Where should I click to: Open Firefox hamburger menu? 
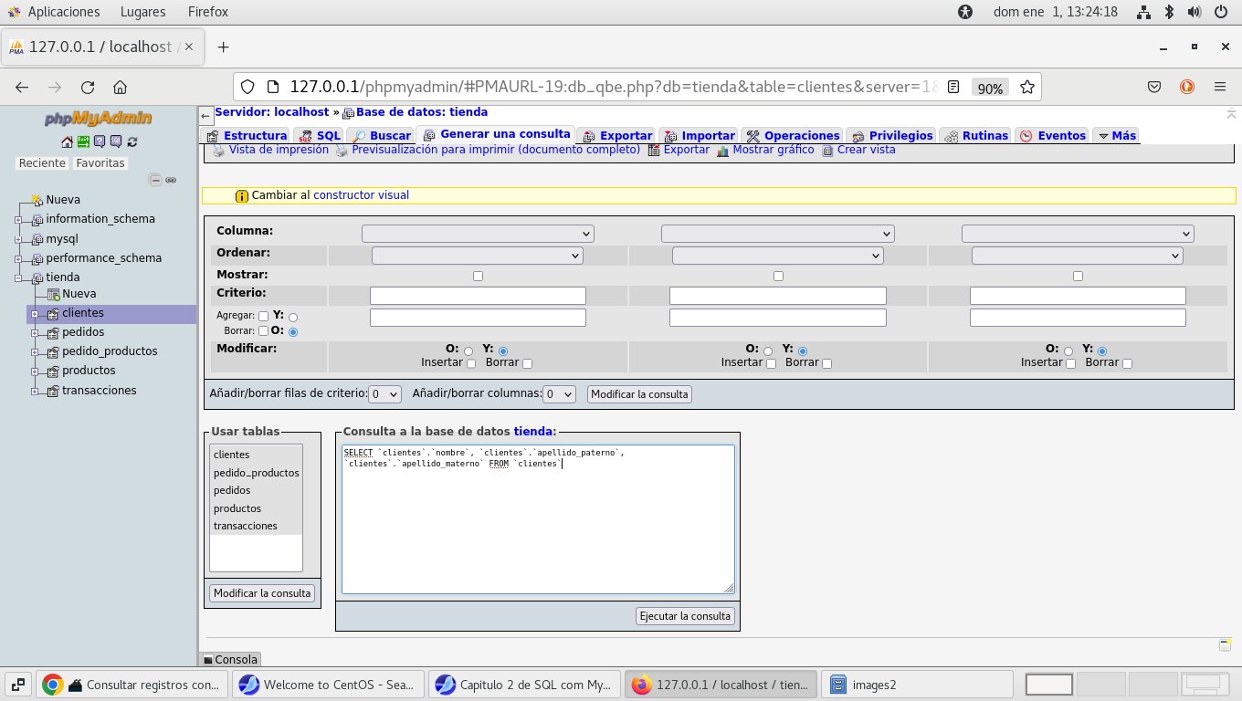[x=1219, y=88]
